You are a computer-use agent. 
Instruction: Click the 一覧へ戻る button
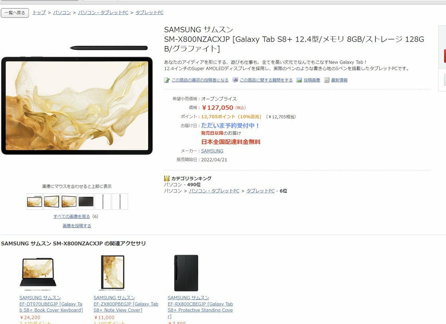(x=15, y=13)
